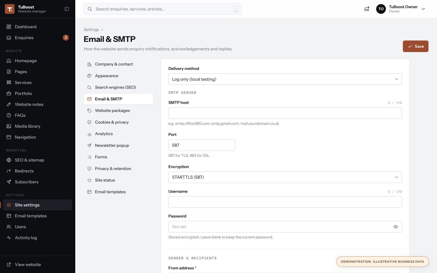Open the notifications inbox icon
This screenshot has width=437, height=273.
[x=367, y=9]
